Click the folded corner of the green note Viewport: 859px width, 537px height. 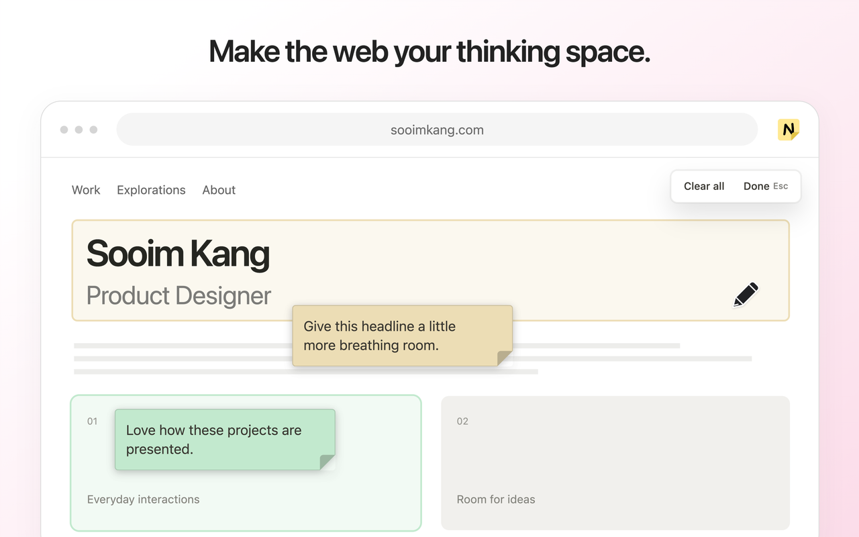(327, 462)
